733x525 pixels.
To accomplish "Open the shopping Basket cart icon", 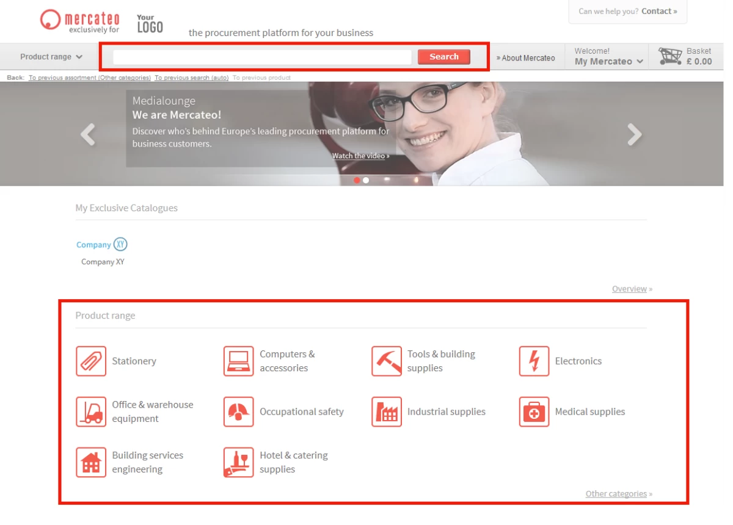I will click(670, 57).
